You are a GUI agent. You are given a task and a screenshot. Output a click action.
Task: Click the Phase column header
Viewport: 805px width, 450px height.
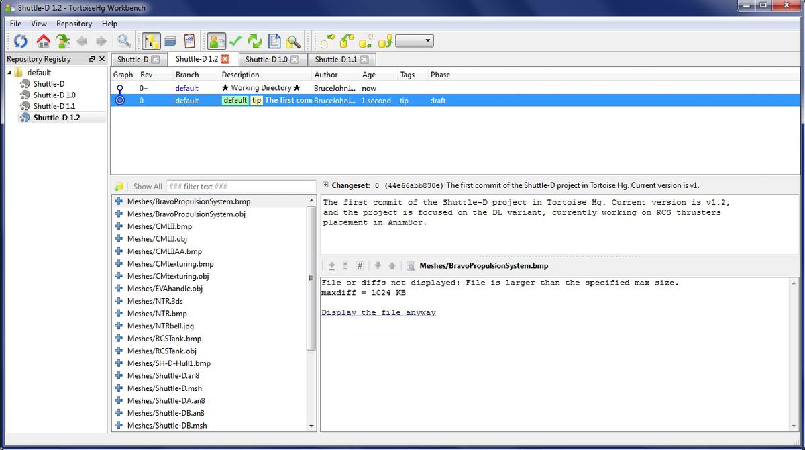440,75
